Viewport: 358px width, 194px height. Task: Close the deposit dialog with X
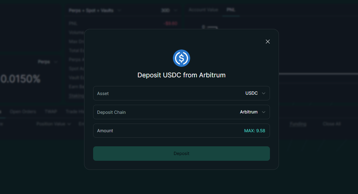(268, 42)
